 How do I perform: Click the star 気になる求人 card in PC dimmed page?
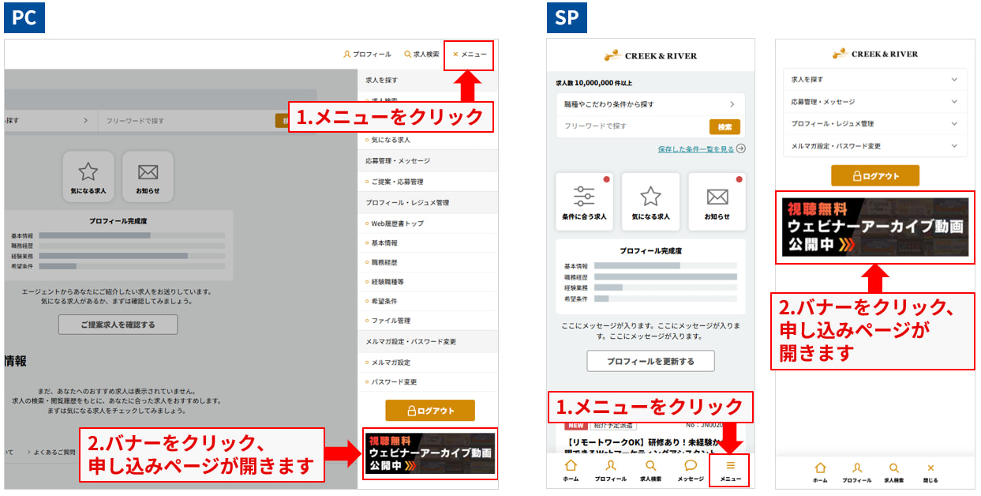pos(88,176)
